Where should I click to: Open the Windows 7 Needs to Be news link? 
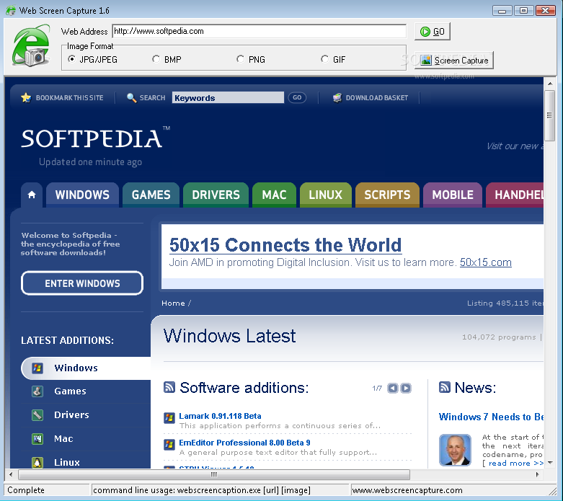point(491,417)
